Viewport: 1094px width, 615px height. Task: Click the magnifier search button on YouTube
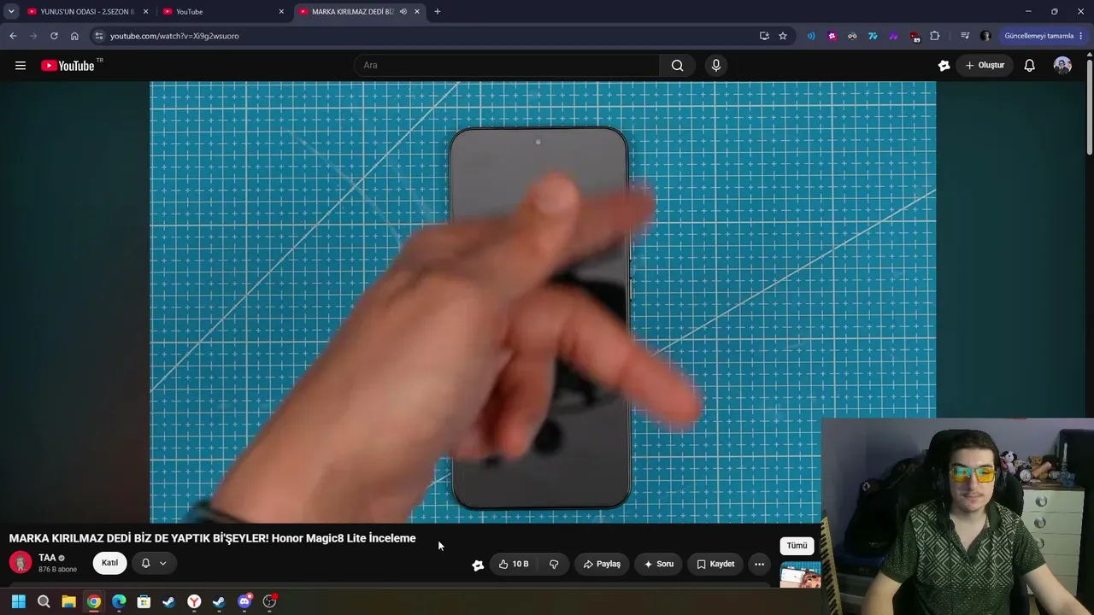pyautogui.click(x=677, y=66)
